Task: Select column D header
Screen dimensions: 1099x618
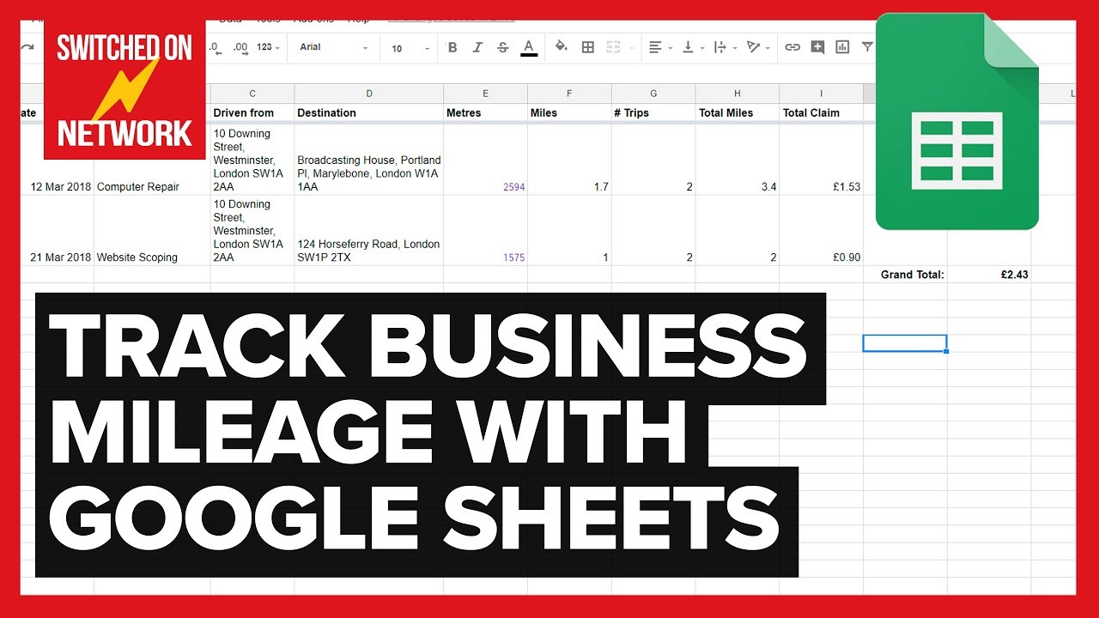Action: (x=369, y=93)
